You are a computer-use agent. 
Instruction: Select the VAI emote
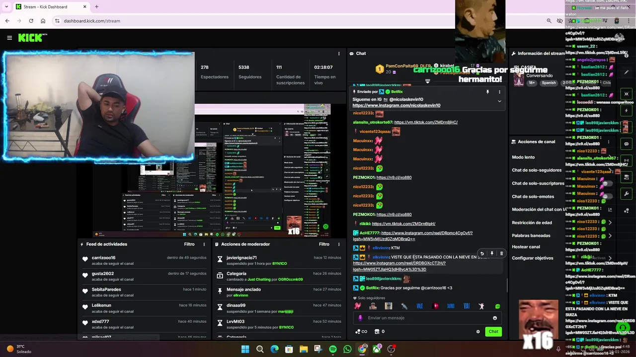coord(467,306)
